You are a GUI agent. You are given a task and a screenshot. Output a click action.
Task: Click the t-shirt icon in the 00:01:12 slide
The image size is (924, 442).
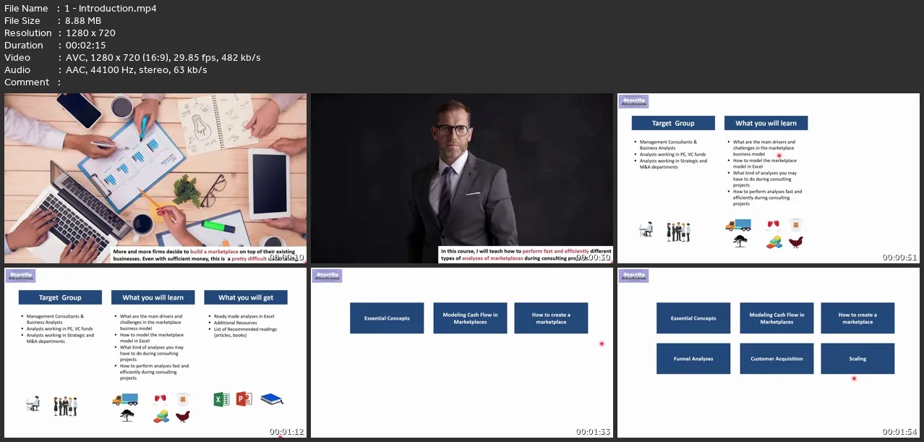pyautogui.click(x=184, y=399)
